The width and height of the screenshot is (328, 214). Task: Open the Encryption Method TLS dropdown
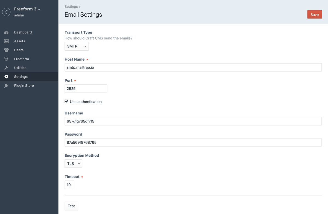(73, 164)
